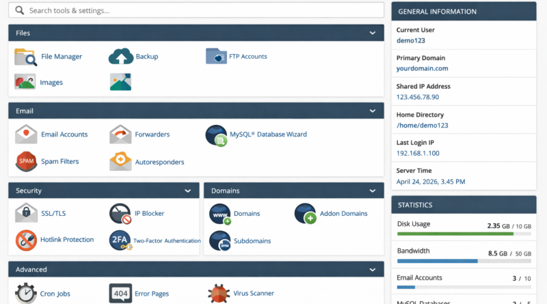Open the Email Accounts link
Screen dimensions: 547x304
pos(64,134)
